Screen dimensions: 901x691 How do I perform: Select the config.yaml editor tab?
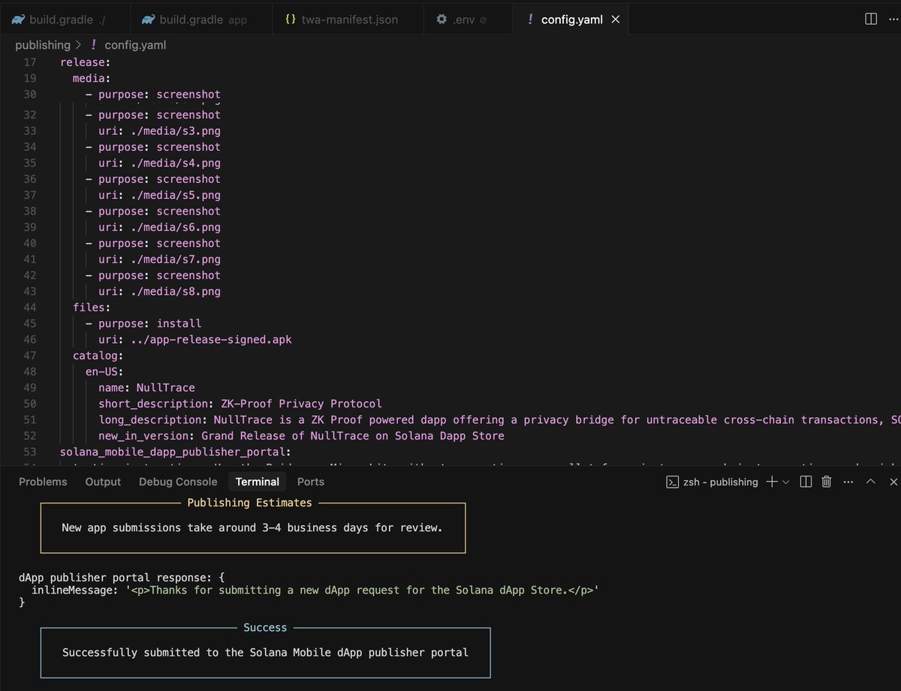[x=572, y=20]
